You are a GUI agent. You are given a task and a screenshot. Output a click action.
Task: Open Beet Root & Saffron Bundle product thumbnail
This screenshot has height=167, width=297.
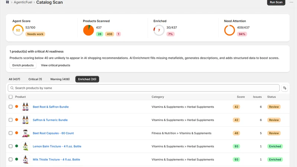click(25, 107)
